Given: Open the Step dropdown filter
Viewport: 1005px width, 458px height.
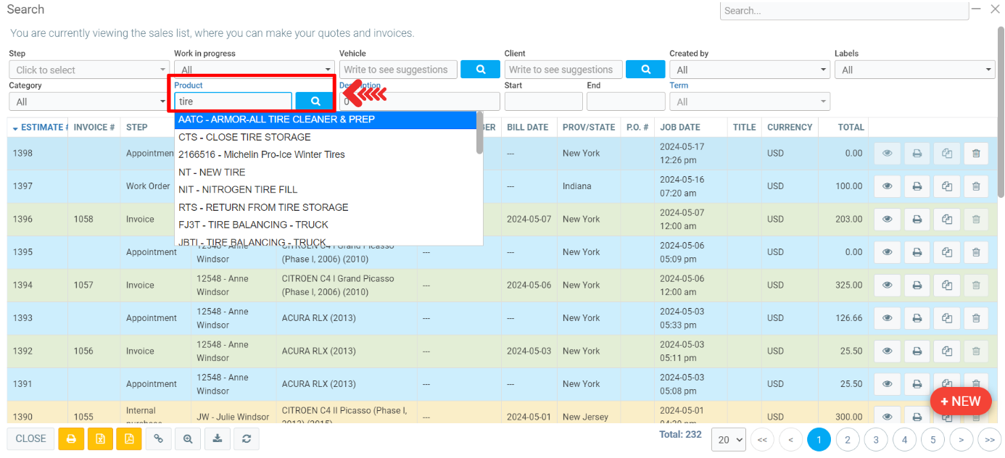Looking at the screenshot, I should pyautogui.click(x=89, y=70).
